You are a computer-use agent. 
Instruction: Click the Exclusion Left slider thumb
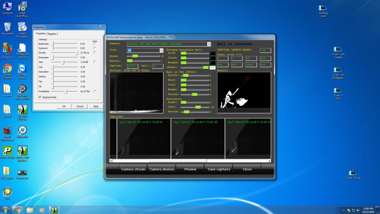coord(198,107)
